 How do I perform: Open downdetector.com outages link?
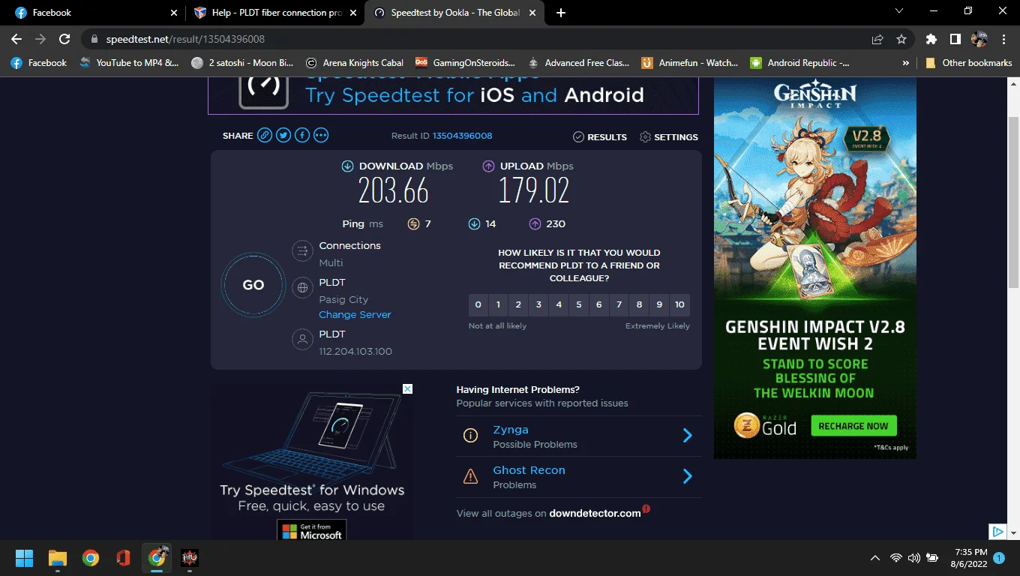[595, 514]
